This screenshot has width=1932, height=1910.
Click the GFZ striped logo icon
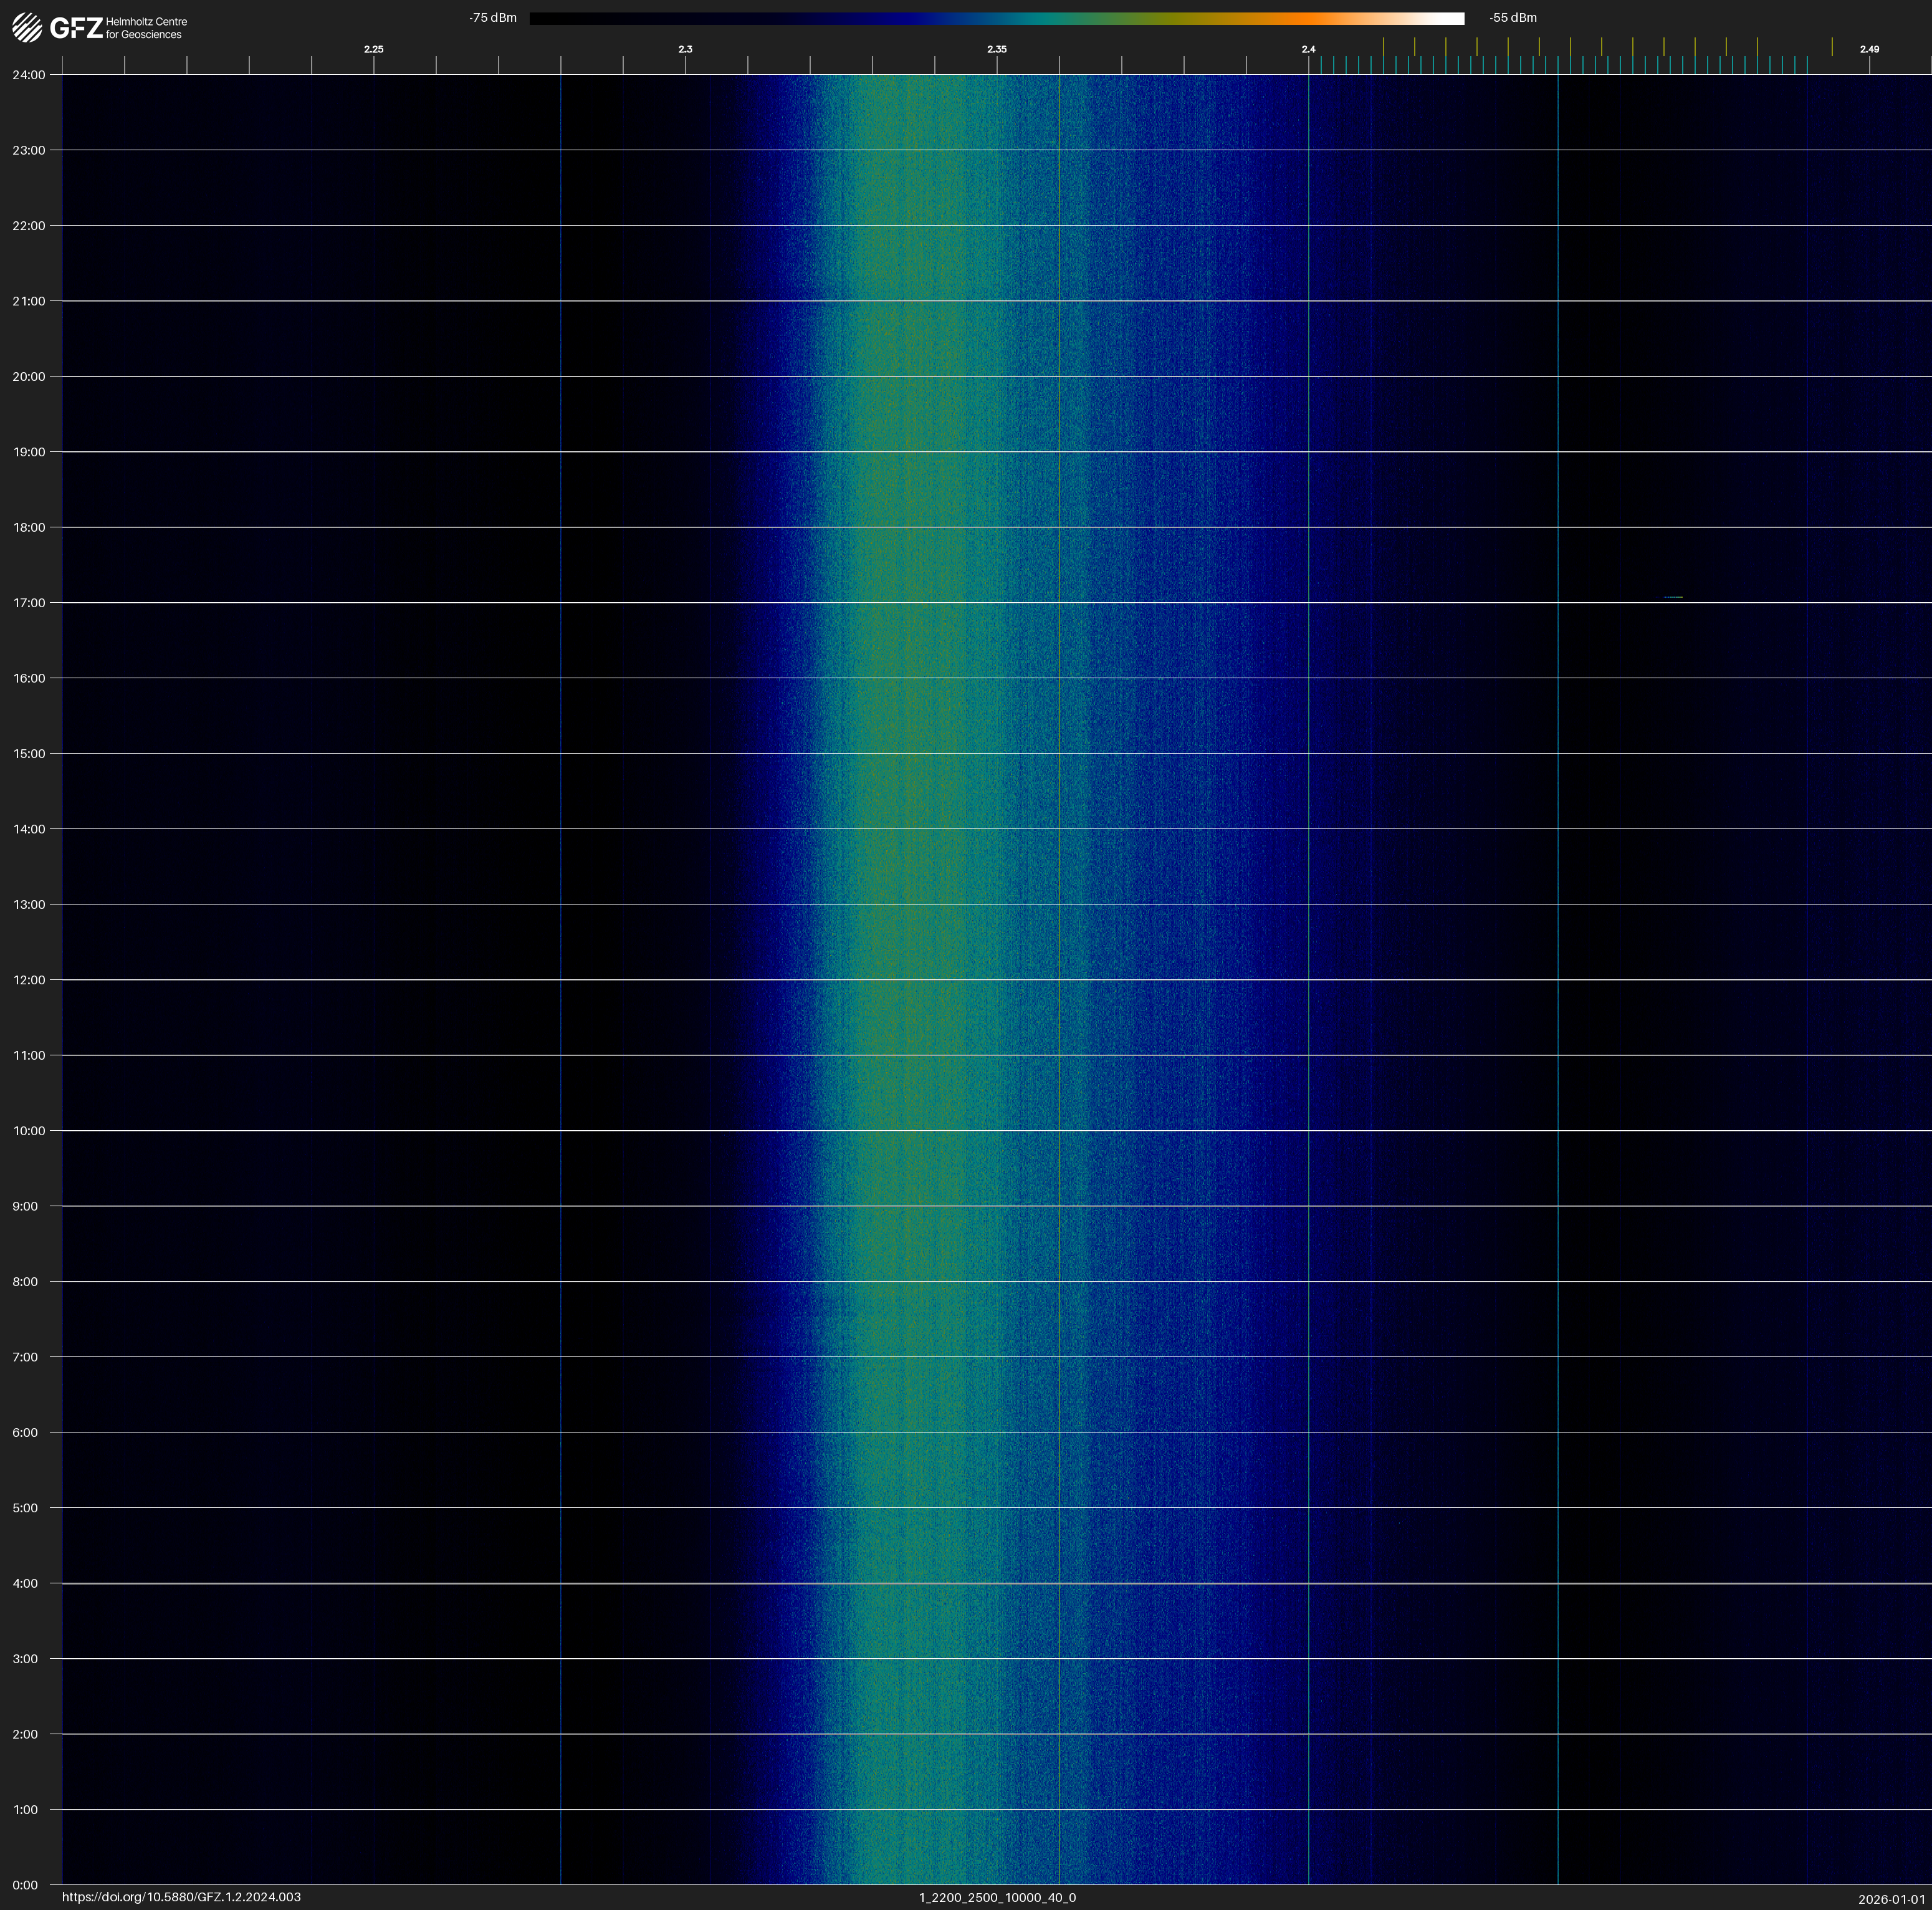[27, 27]
